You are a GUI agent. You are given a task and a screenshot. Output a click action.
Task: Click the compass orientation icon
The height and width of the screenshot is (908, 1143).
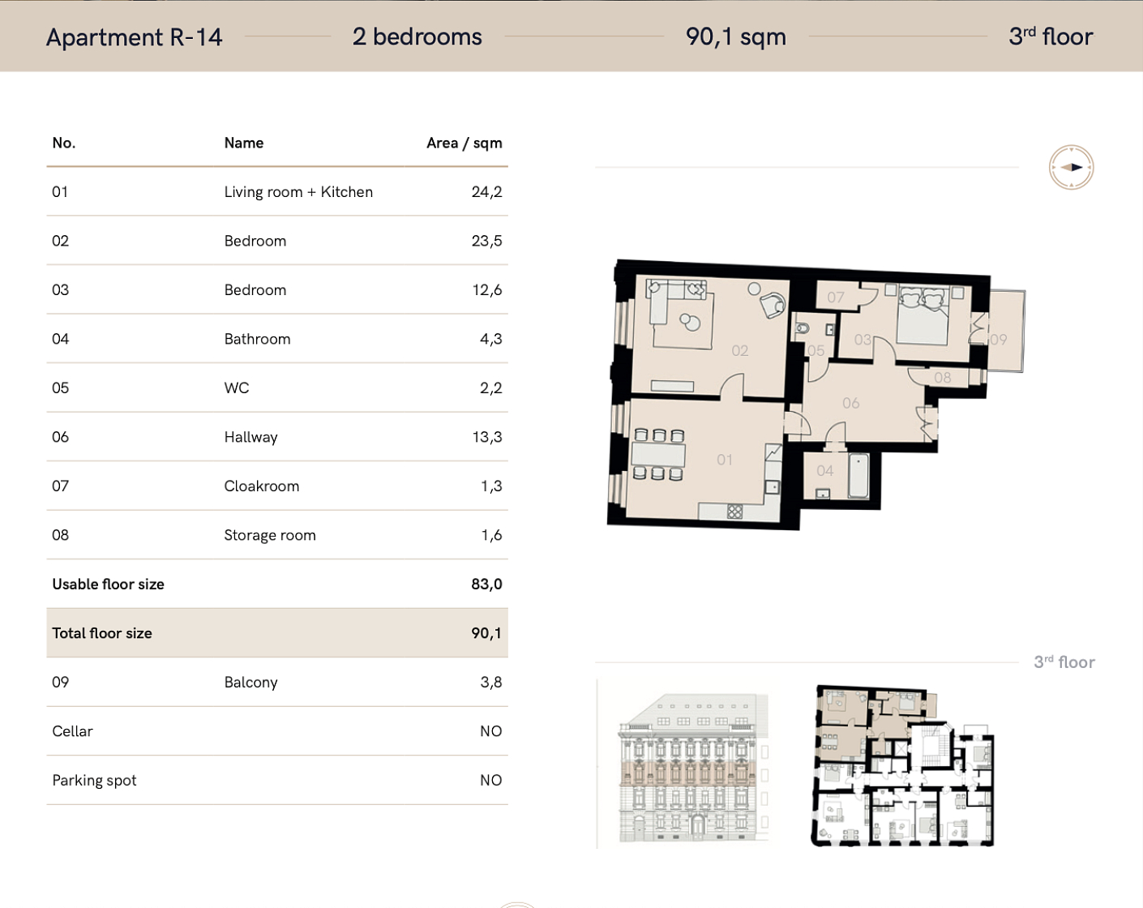[1071, 168]
